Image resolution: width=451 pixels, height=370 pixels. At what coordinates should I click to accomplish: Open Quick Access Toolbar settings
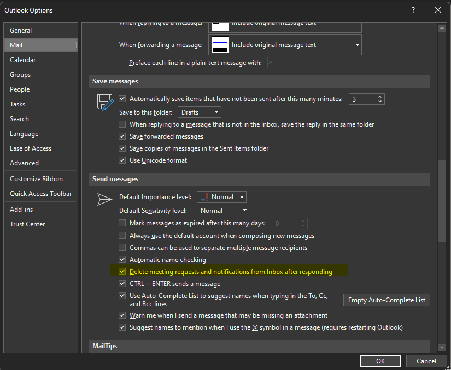pos(40,194)
